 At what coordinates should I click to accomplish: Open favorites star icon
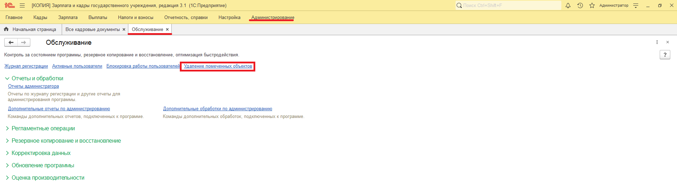592,5
